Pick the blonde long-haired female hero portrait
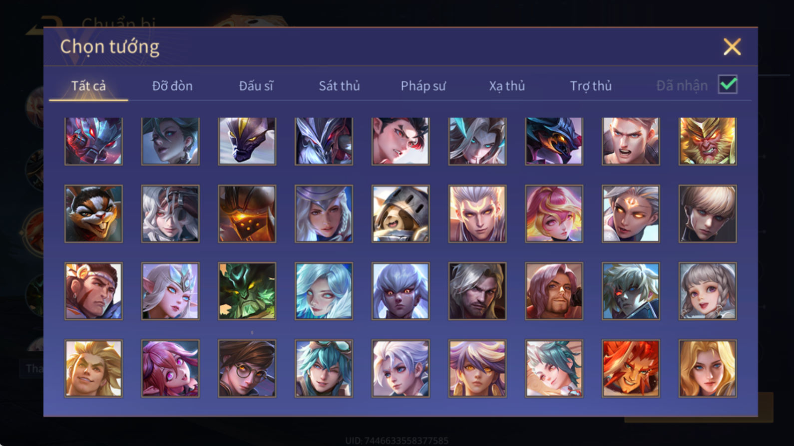Viewport: 794px width, 446px height. point(707,369)
